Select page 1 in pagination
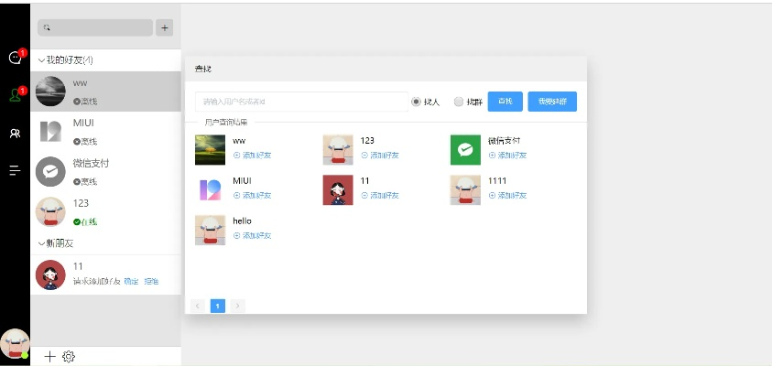The width and height of the screenshot is (772, 366). coord(218,306)
